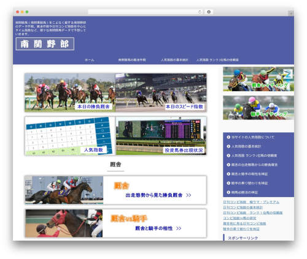Click the 南関野郎 site logo
Viewport: 307px width, 259px height.
pos(45,43)
